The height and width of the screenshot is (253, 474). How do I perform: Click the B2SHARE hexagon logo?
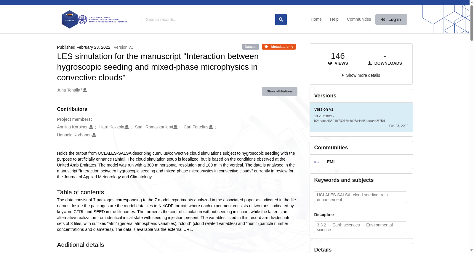pos(70,19)
